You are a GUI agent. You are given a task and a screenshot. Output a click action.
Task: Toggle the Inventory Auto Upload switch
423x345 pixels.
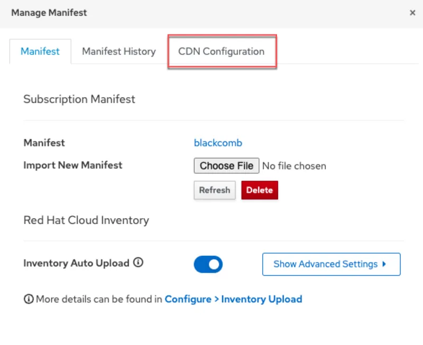point(208,264)
